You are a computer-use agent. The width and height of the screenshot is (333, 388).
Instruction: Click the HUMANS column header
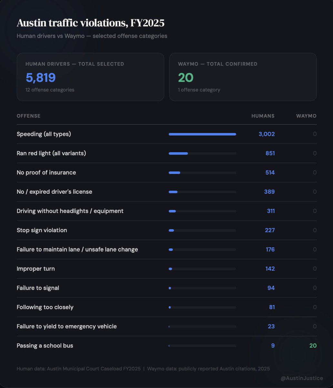(263, 116)
